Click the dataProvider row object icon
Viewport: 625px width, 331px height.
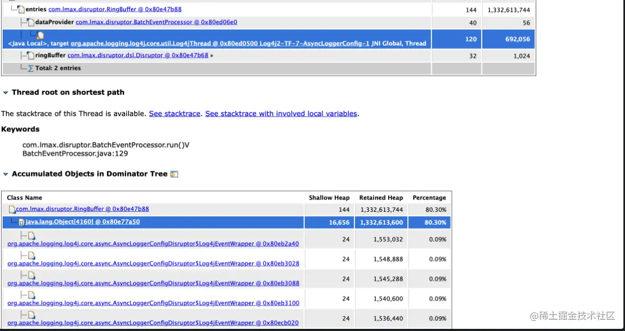tap(31, 22)
